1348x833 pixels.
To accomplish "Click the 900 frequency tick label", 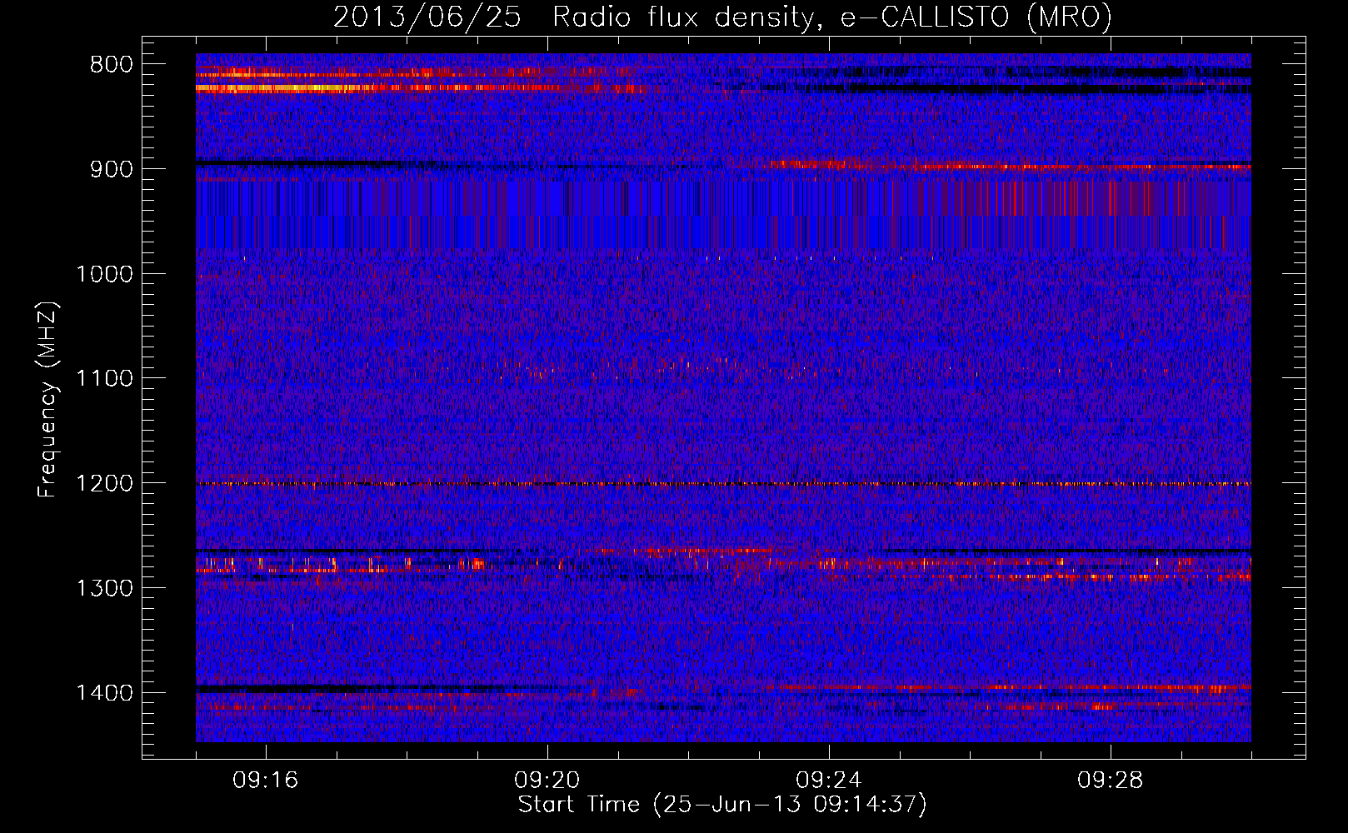I will 112,169.
